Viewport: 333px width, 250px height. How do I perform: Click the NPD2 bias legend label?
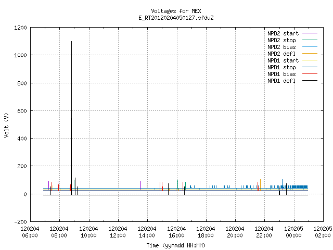(281, 47)
